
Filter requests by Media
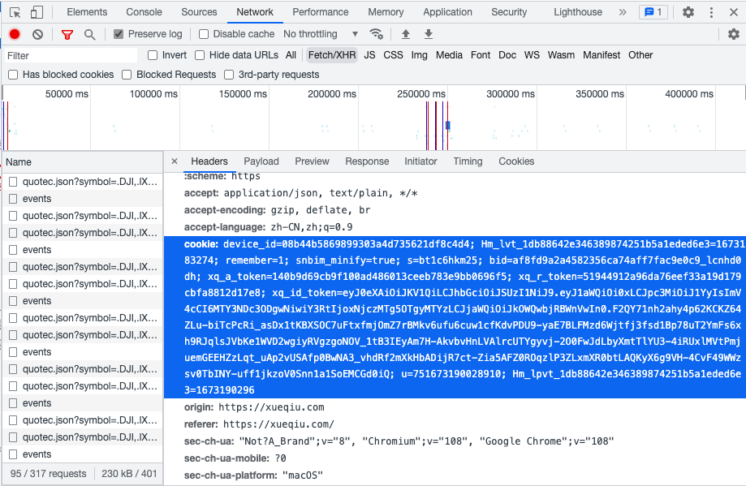pos(449,55)
